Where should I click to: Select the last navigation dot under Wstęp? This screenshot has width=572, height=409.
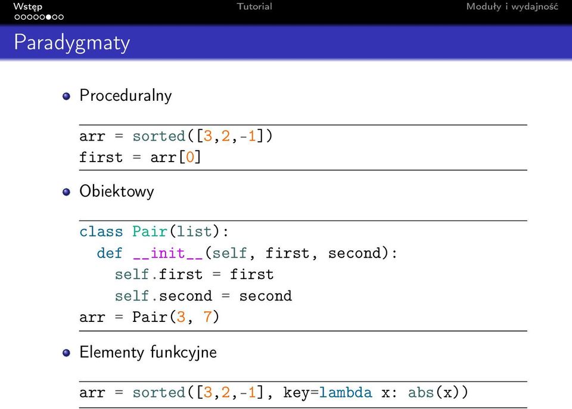(x=61, y=17)
